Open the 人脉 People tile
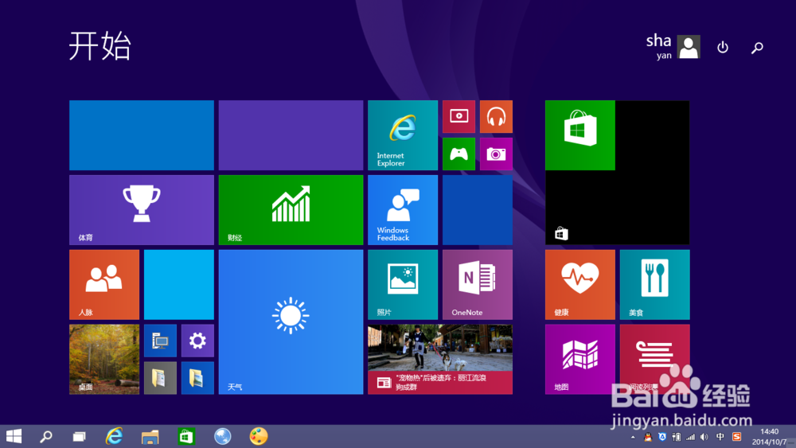 [104, 285]
